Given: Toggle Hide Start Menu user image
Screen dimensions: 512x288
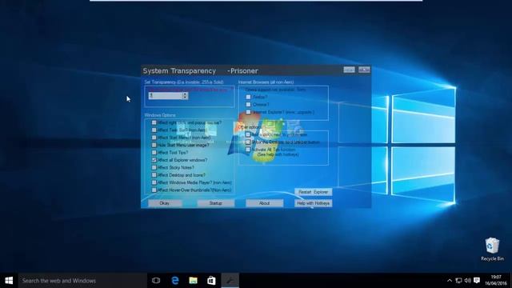Looking at the screenshot, I should pyautogui.click(x=154, y=145).
